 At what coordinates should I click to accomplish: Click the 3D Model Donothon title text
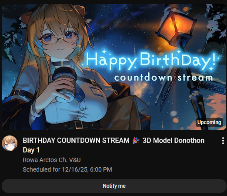coord(174,140)
